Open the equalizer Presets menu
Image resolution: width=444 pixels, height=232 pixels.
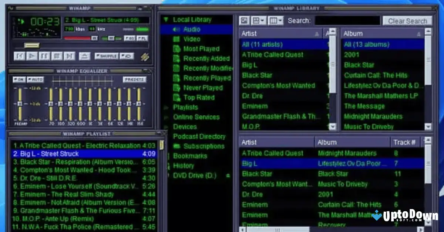tap(134, 79)
